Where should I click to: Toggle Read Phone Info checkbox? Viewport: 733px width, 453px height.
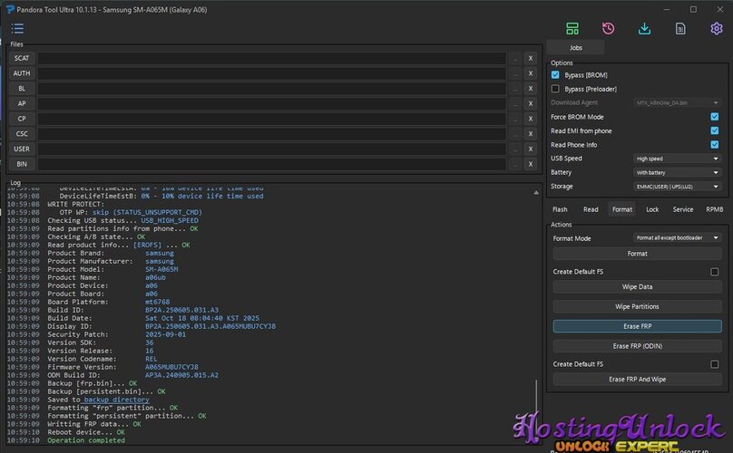[714, 145]
